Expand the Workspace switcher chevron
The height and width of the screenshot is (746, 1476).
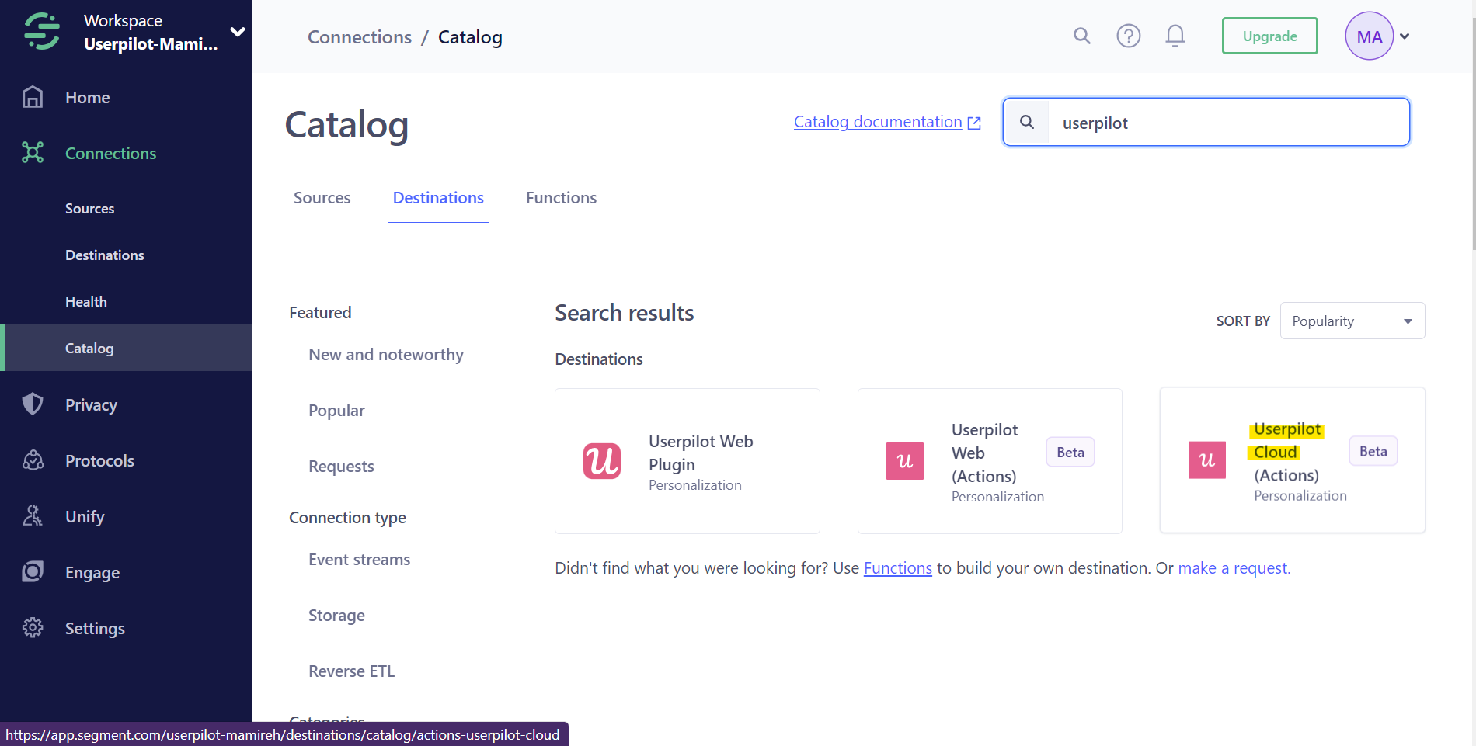237,32
